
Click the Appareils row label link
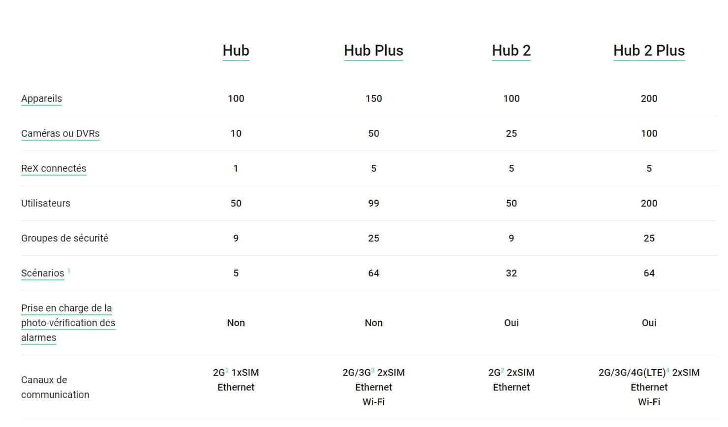41,98
